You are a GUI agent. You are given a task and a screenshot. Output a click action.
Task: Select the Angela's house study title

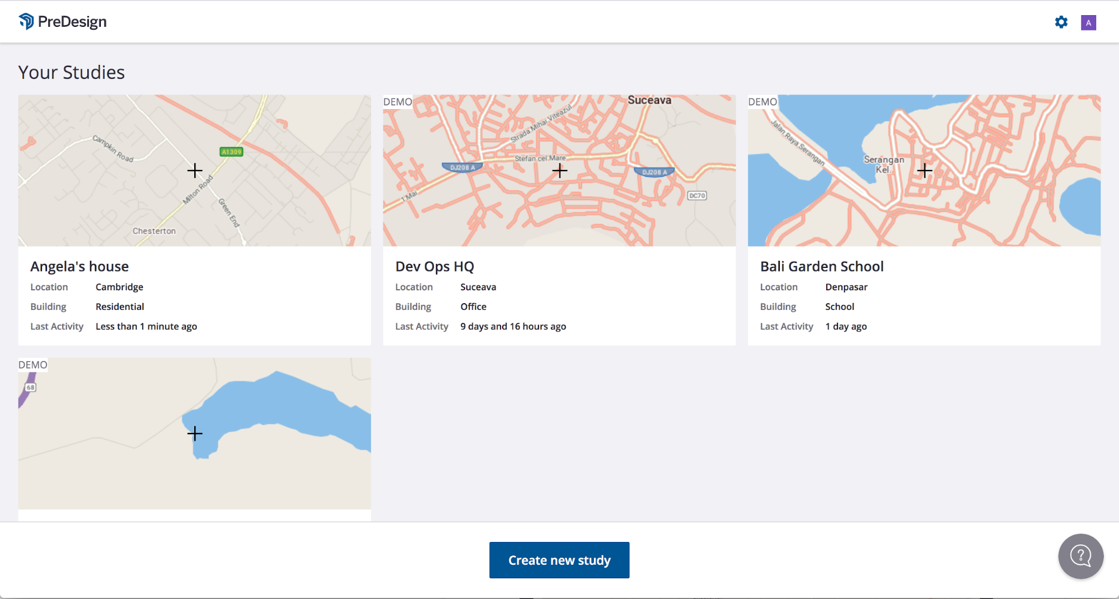pos(79,266)
